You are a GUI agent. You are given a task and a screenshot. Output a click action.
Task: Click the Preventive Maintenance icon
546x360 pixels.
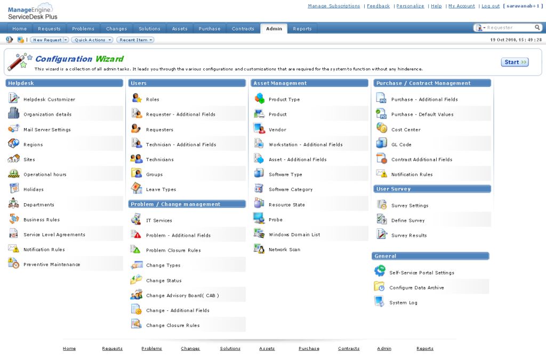point(13,263)
